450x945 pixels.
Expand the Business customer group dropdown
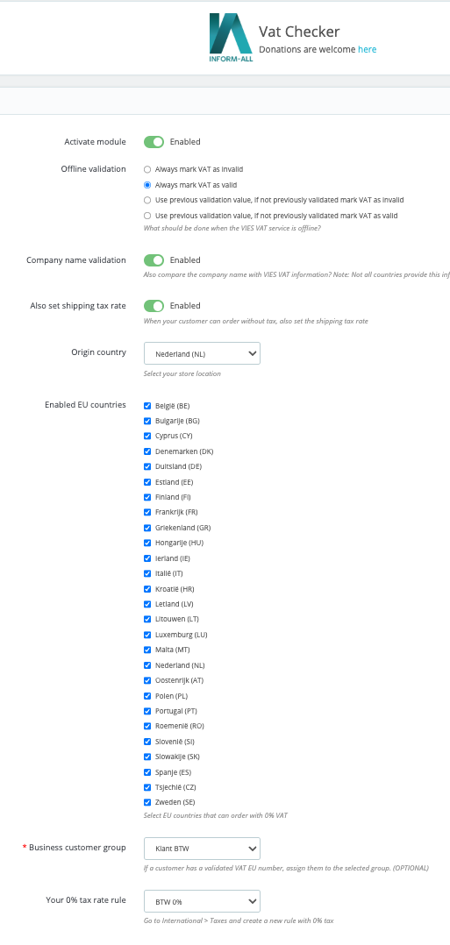click(202, 848)
